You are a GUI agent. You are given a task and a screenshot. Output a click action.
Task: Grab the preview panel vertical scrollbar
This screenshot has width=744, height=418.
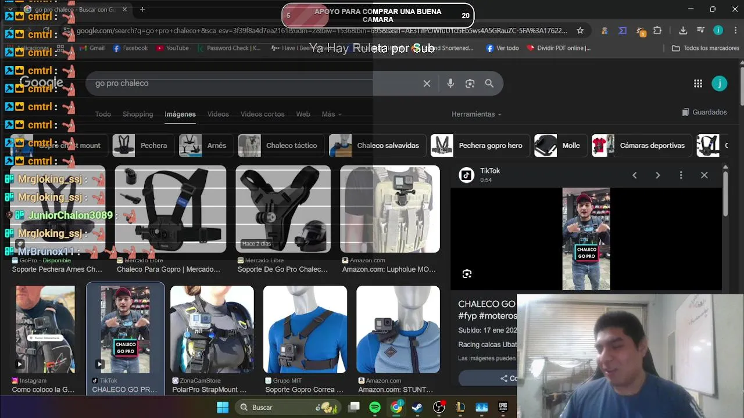click(x=725, y=194)
